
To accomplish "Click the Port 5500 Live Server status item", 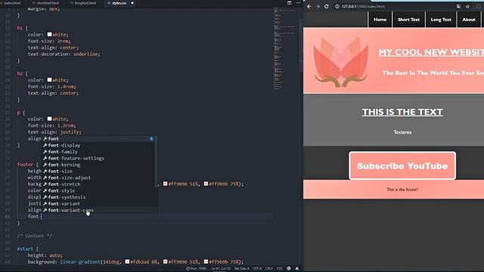I will (197, 269).
